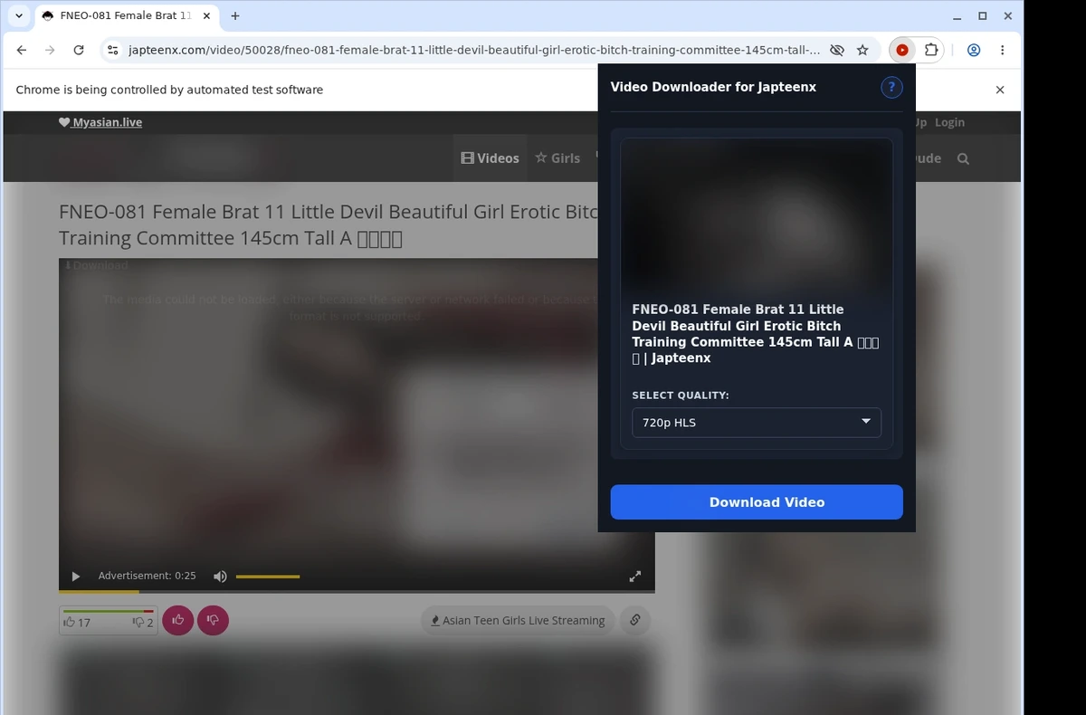Image resolution: width=1086 pixels, height=715 pixels.
Task: Open the Myasian.live link
Action: click(100, 122)
